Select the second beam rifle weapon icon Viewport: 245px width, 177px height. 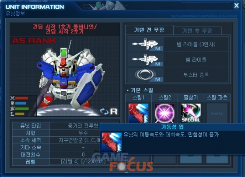point(145,59)
